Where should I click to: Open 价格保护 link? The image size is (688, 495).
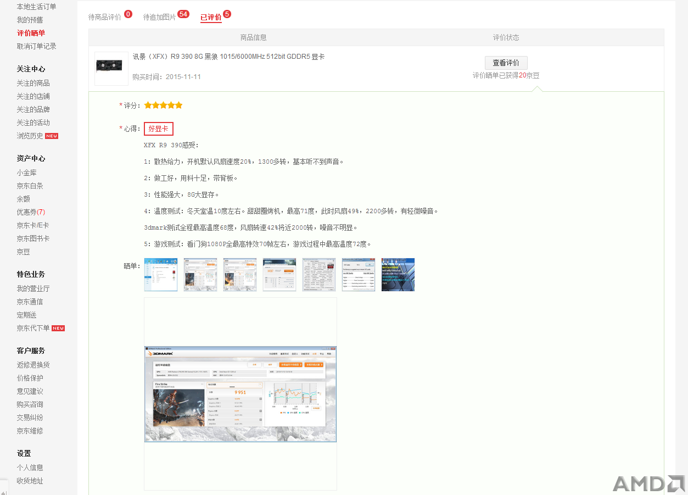click(30, 378)
